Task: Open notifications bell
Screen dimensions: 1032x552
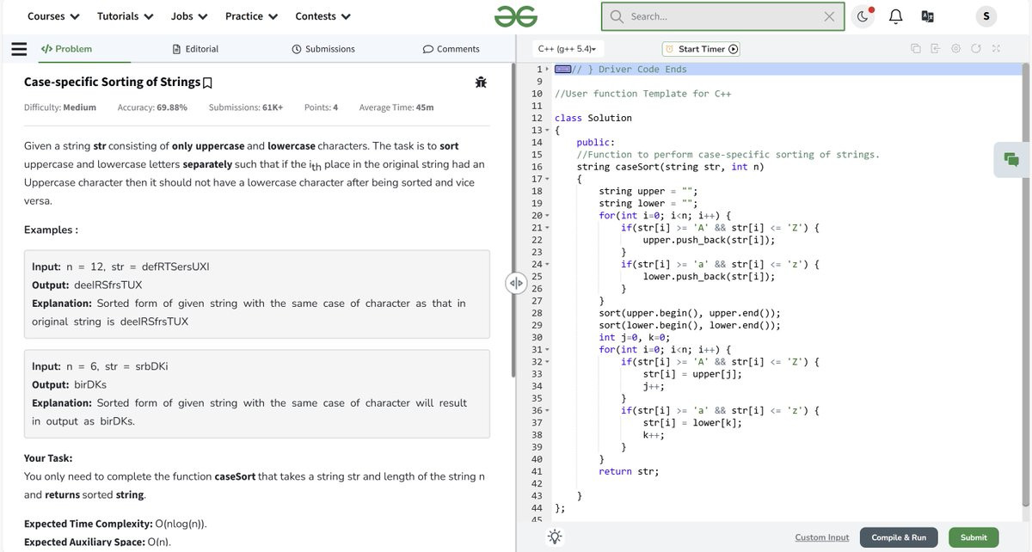Action: (894, 16)
